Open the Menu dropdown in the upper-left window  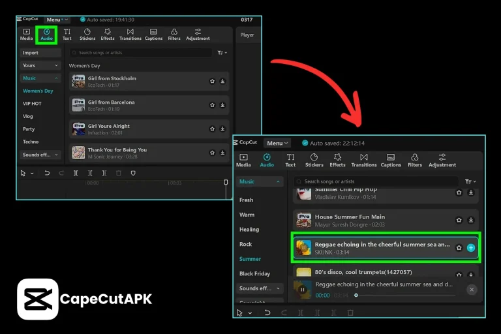coord(57,20)
